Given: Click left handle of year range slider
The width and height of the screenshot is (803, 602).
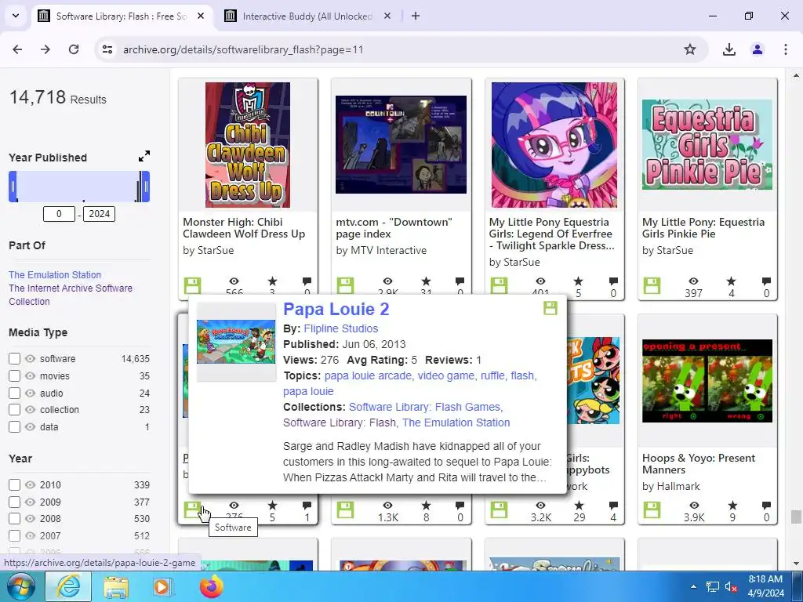Looking at the screenshot, I should (x=13, y=187).
